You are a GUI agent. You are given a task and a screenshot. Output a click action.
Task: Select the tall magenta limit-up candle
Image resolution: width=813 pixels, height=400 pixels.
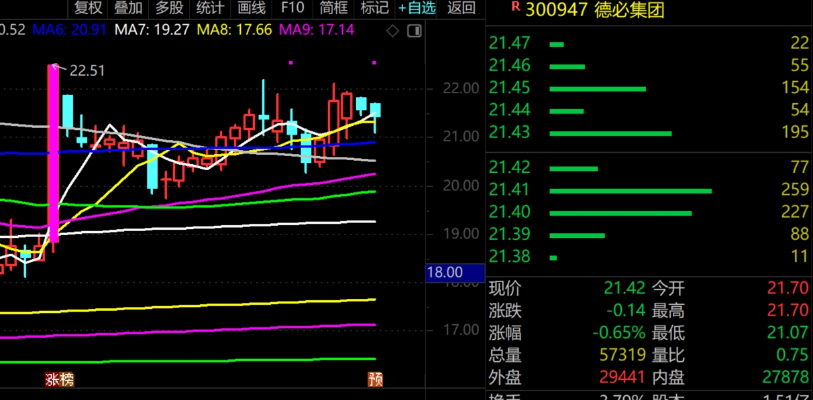[x=53, y=153]
